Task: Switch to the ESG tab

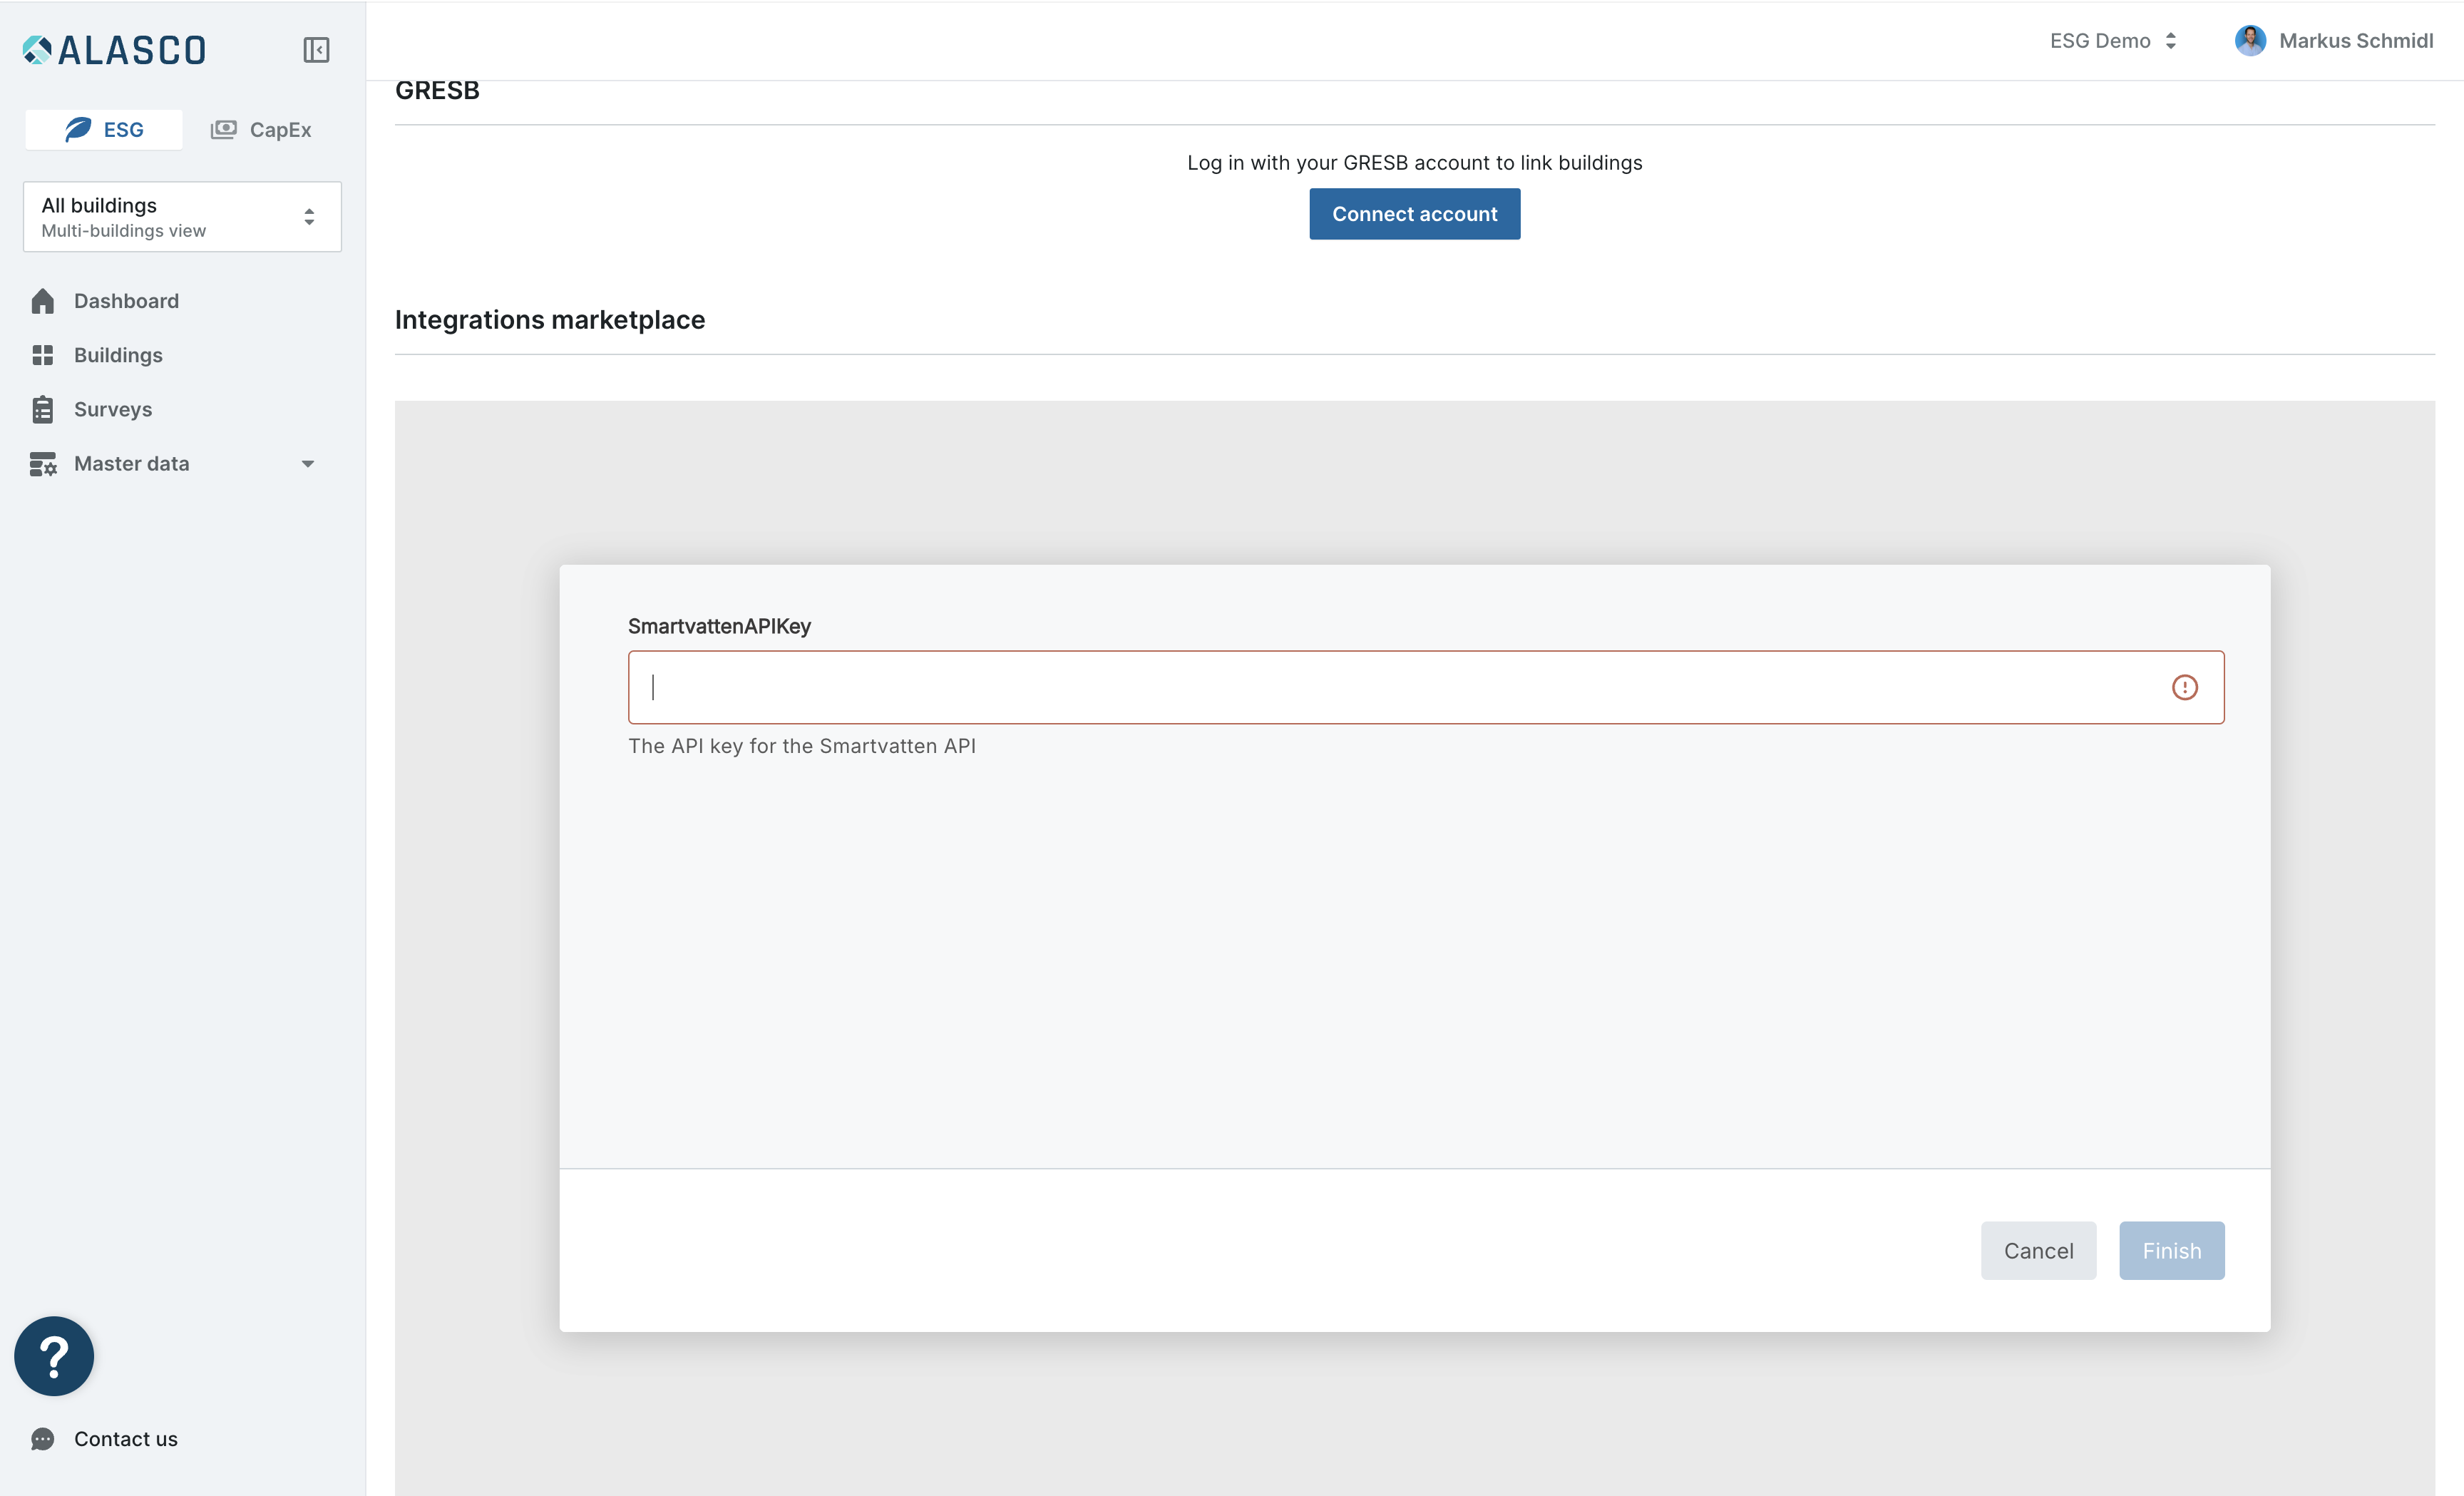Action: click(x=104, y=129)
